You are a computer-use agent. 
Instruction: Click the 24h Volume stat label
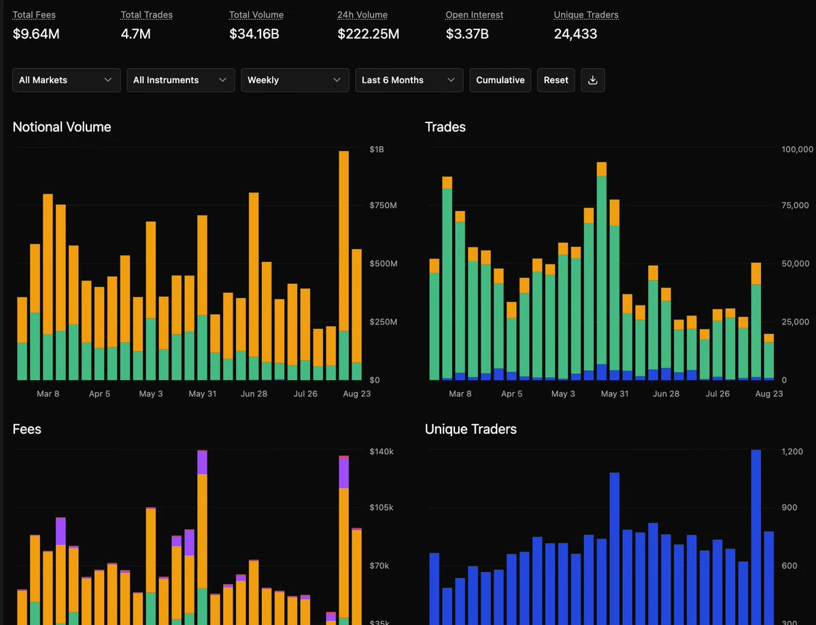click(x=363, y=14)
